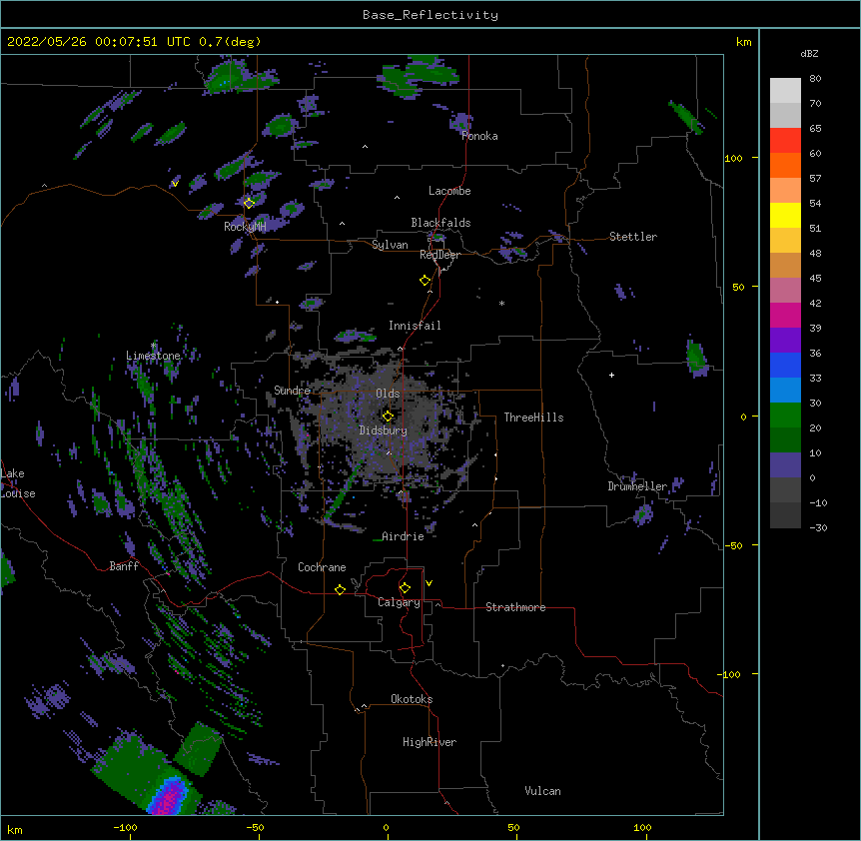Click the RockyMH label

245,227
